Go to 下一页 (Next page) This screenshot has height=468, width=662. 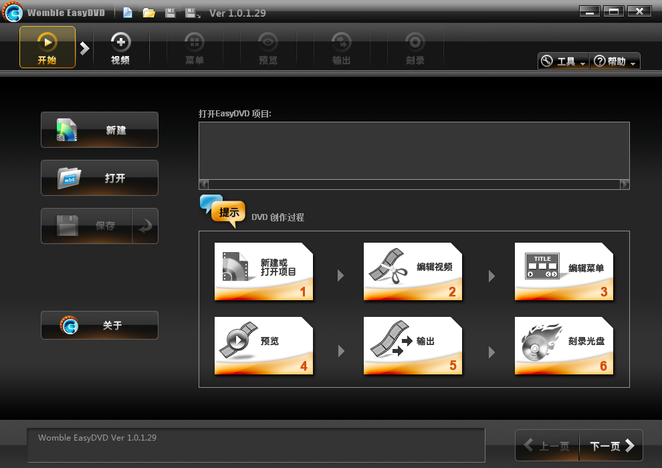(x=611, y=446)
